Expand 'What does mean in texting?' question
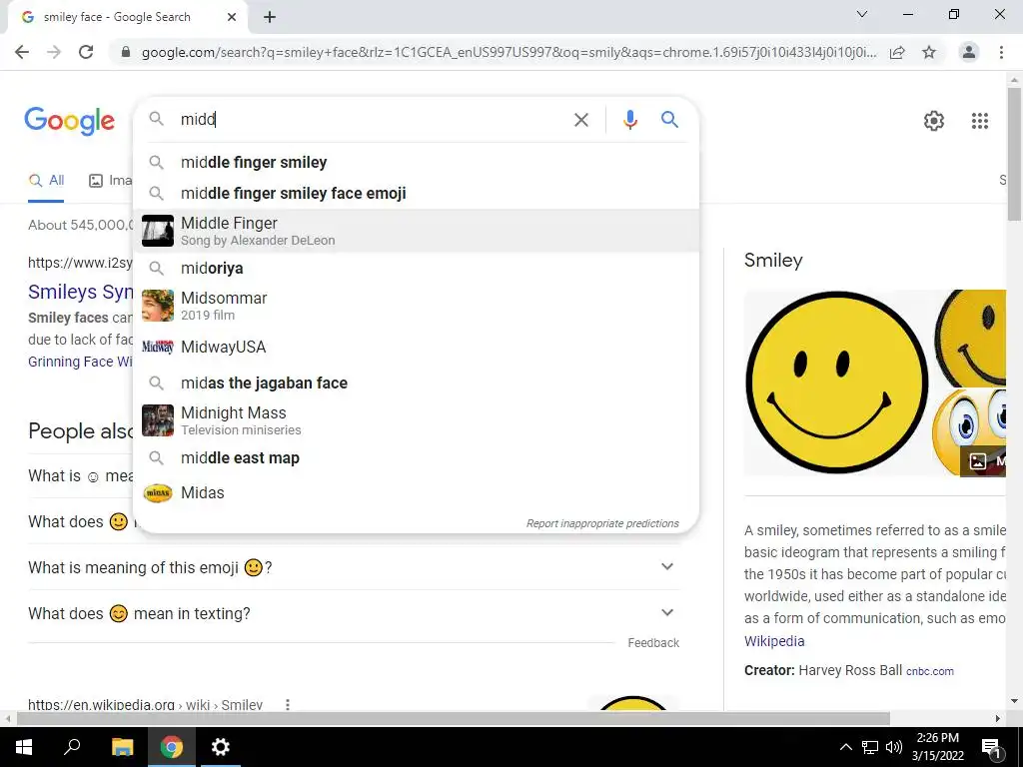Screen dimensions: 1023x767 point(354,614)
